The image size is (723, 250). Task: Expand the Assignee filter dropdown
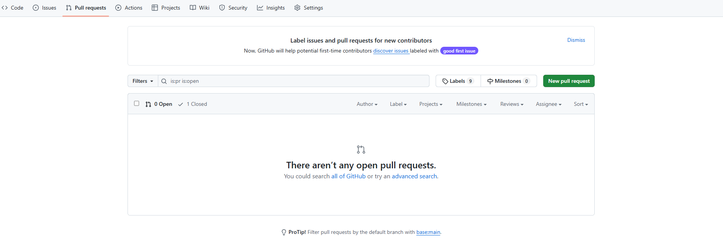[549, 104]
